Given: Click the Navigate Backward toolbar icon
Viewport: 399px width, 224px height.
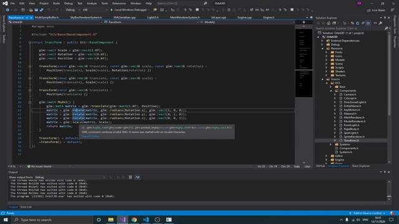Looking at the screenshot, I should tap(7, 10).
